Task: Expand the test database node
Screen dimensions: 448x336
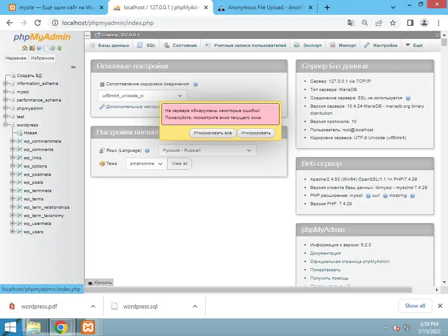Action: click(x=5, y=116)
